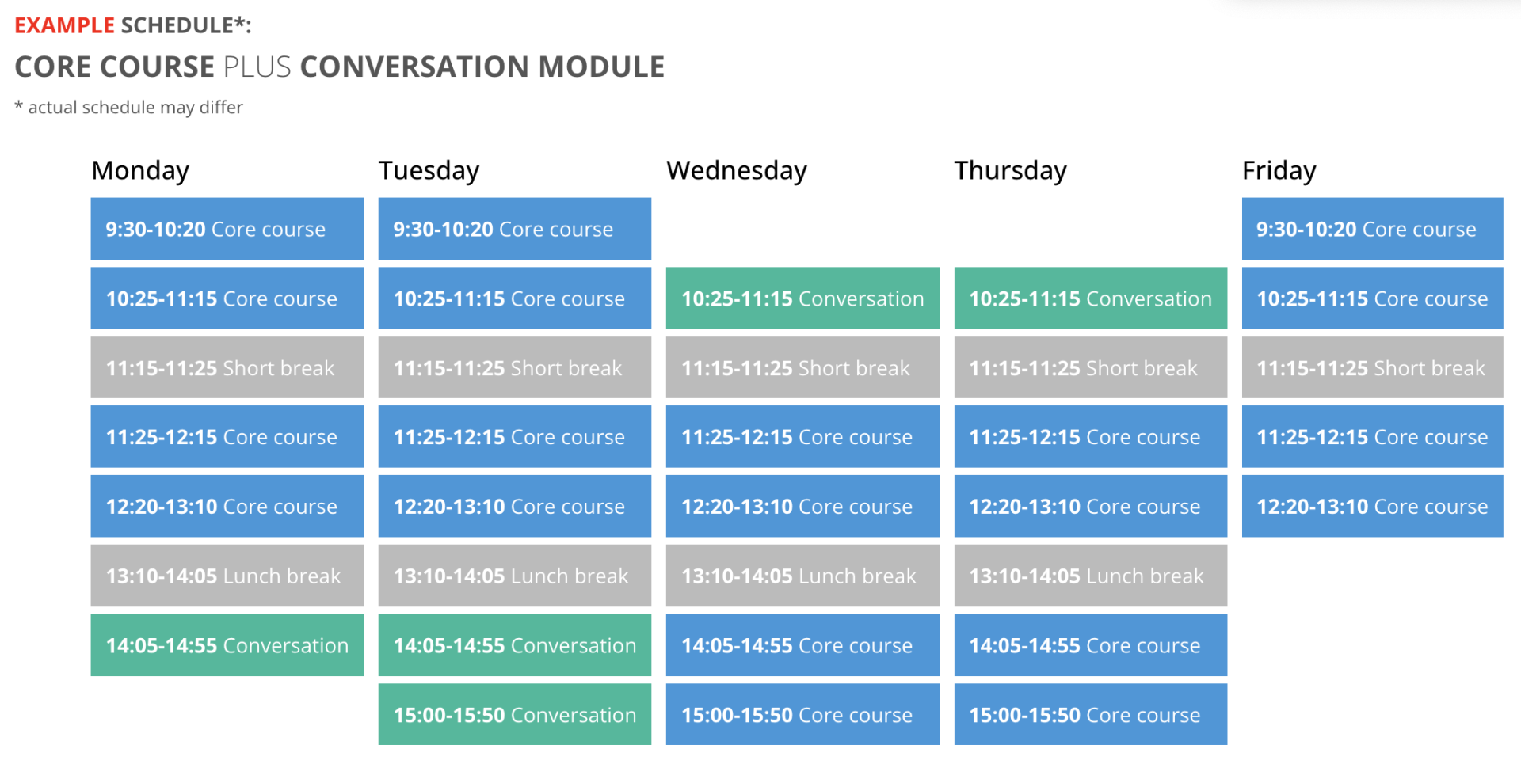The height and width of the screenshot is (764, 1521).
Task: Select Friday 9:30-10:20 Core course block
Action: pos(1372,229)
